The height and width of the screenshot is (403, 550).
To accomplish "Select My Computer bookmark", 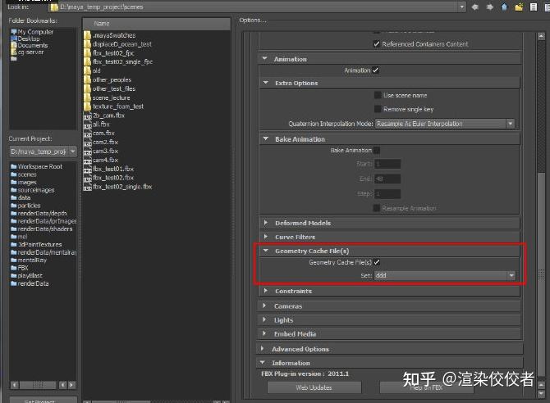I will click(x=32, y=32).
